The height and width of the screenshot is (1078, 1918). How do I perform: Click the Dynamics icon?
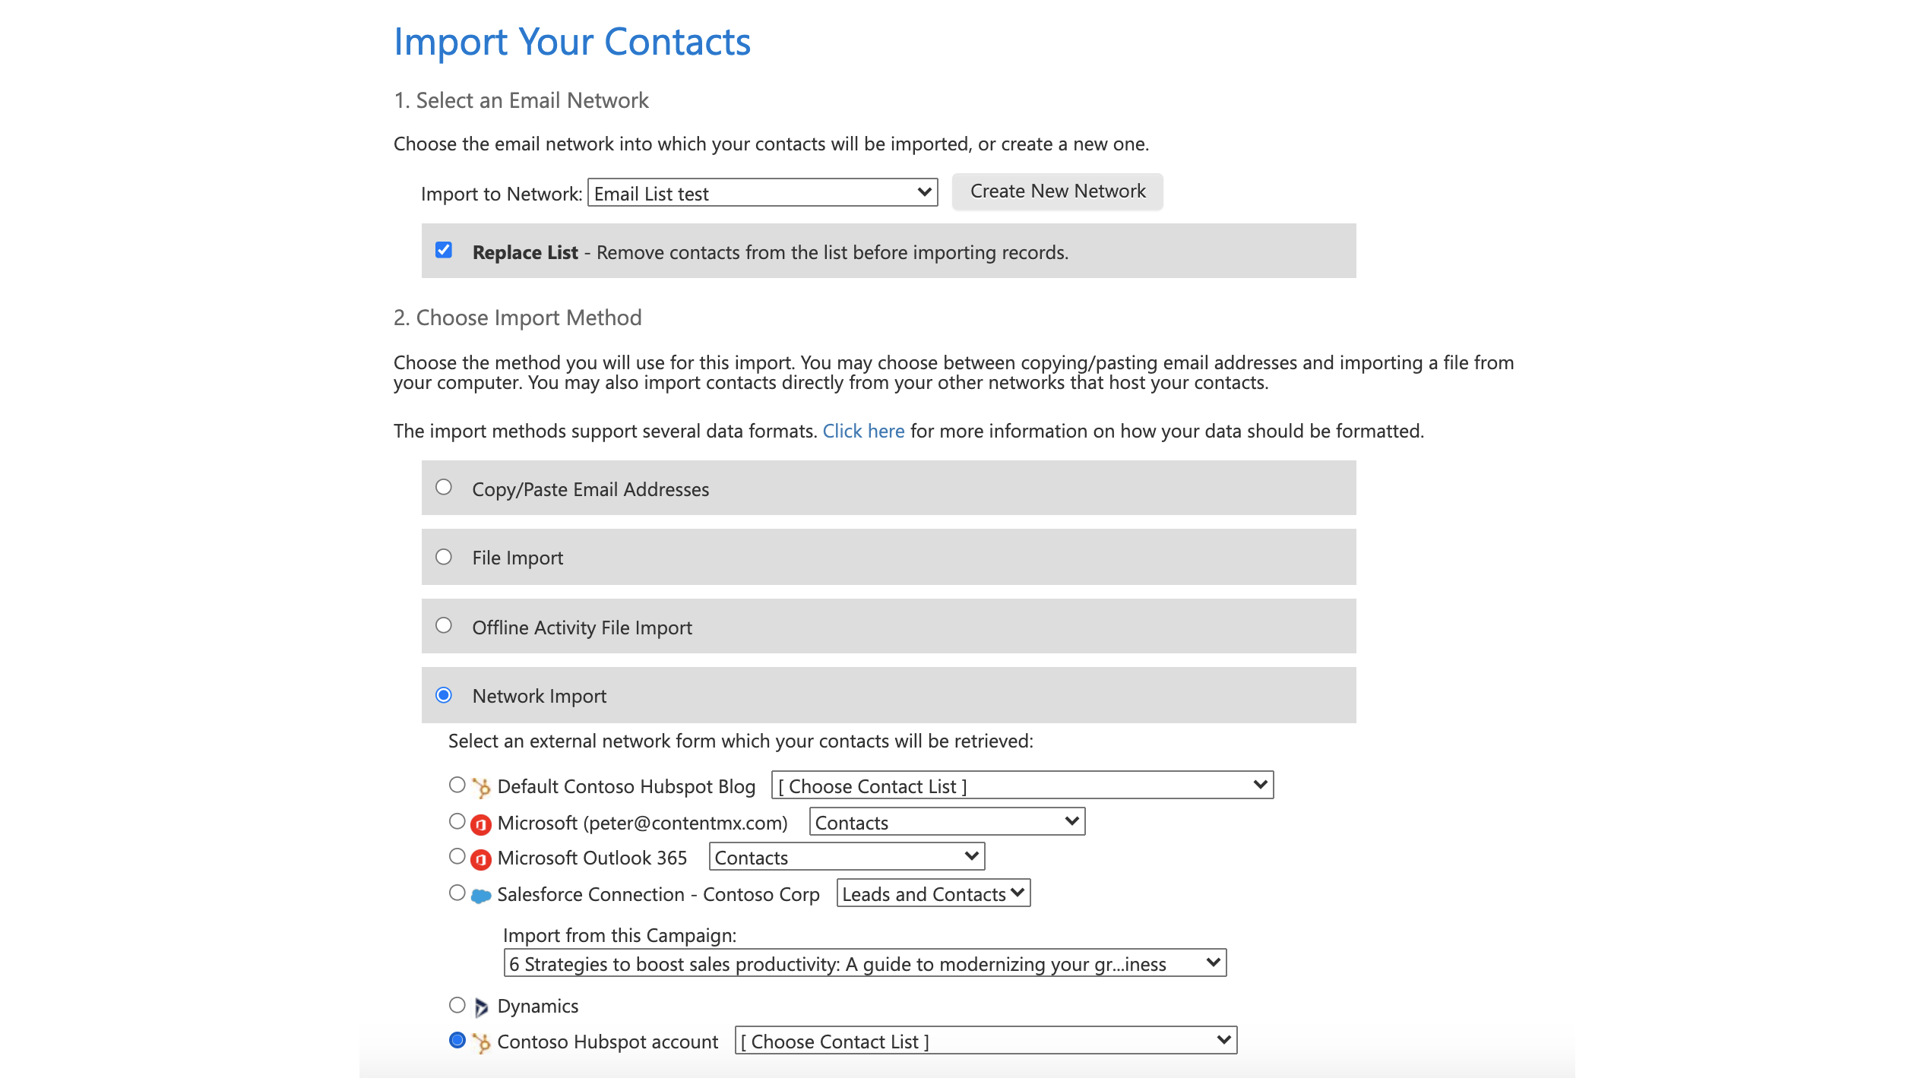tap(481, 1005)
